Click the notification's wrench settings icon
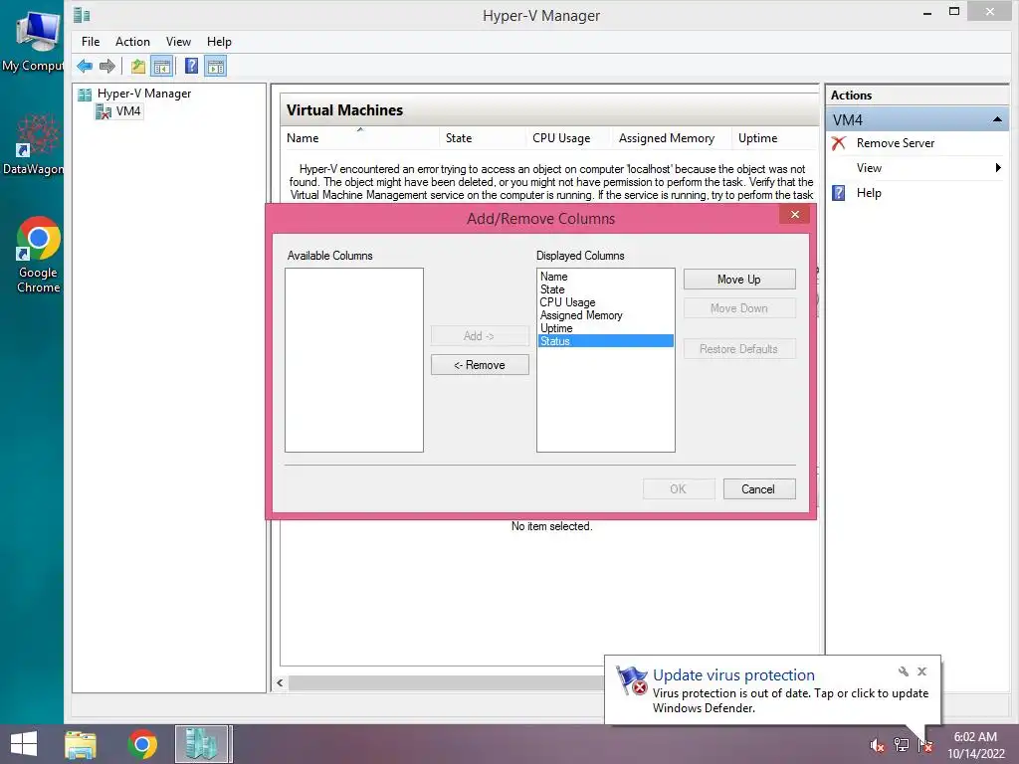Screen dimensions: 1019x764 pos(904,671)
